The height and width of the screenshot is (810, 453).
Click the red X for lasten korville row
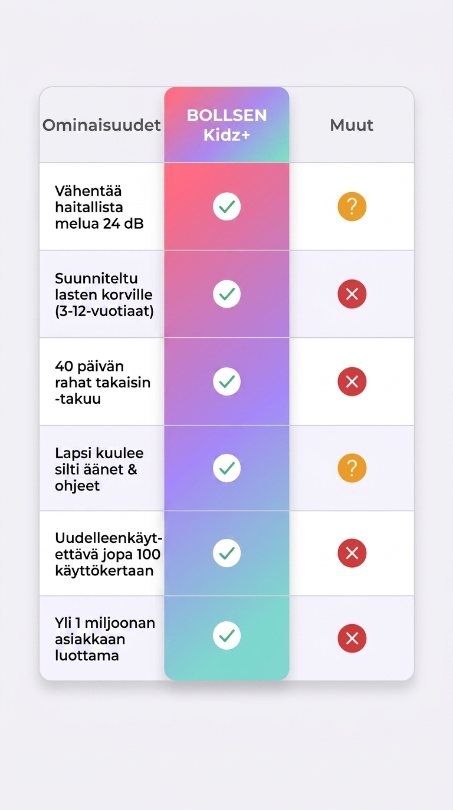tap(352, 294)
